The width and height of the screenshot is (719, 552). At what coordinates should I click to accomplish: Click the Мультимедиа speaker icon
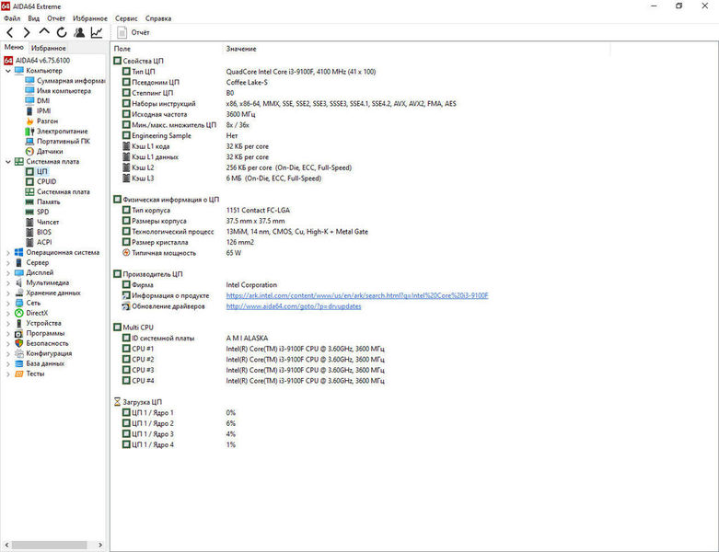tap(18, 282)
